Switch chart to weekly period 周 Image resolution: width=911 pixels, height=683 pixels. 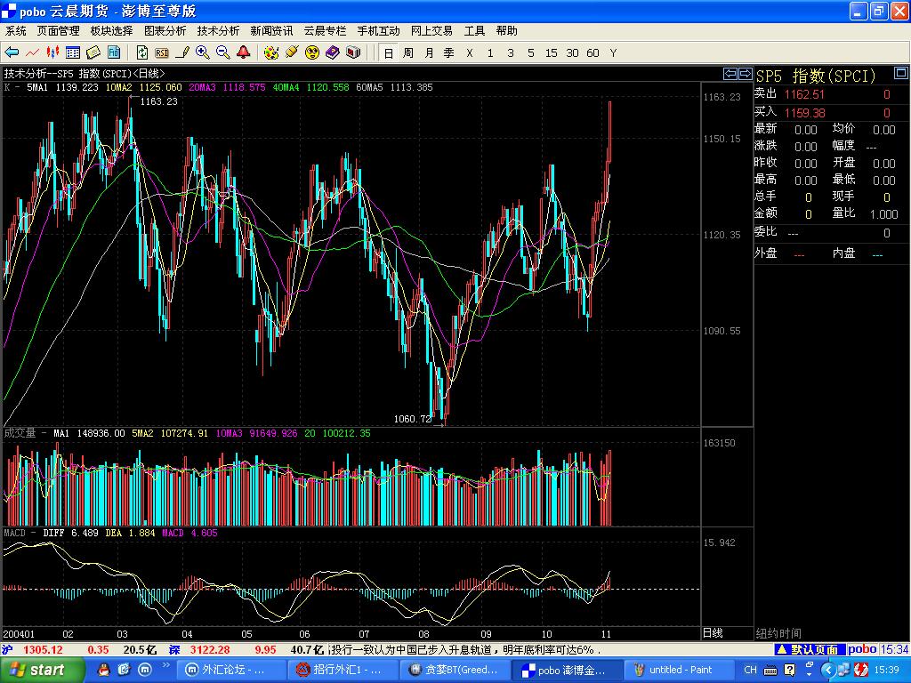(408, 53)
